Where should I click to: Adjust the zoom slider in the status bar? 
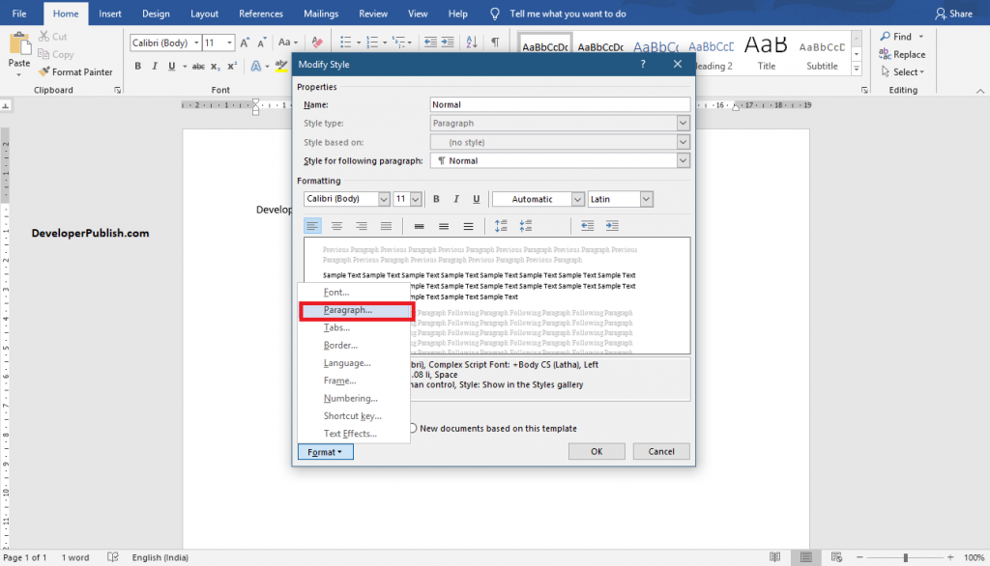(907, 557)
